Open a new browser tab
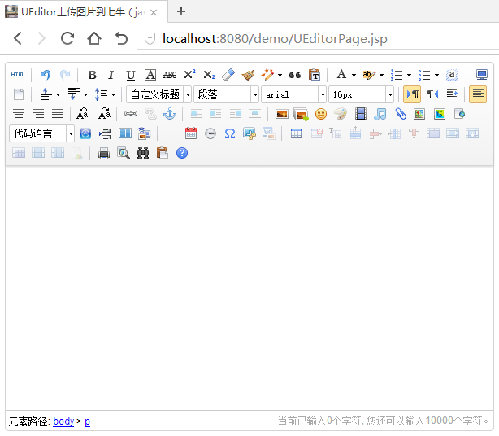The height and width of the screenshot is (436, 499). [181, 11]
